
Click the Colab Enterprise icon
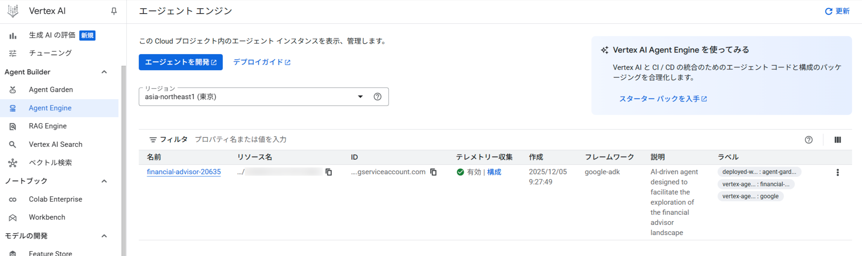[x=13, y=199]
